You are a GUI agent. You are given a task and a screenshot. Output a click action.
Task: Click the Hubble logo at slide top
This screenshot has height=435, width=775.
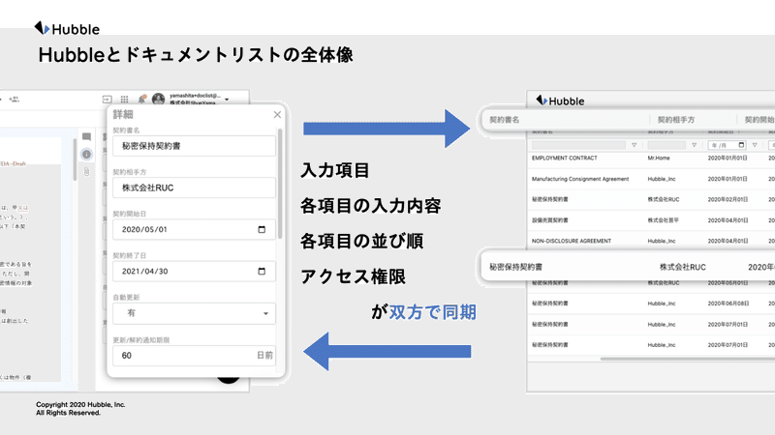pos(67,29)
